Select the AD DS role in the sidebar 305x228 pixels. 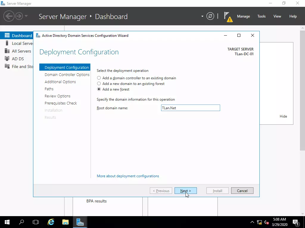point(17,59)
